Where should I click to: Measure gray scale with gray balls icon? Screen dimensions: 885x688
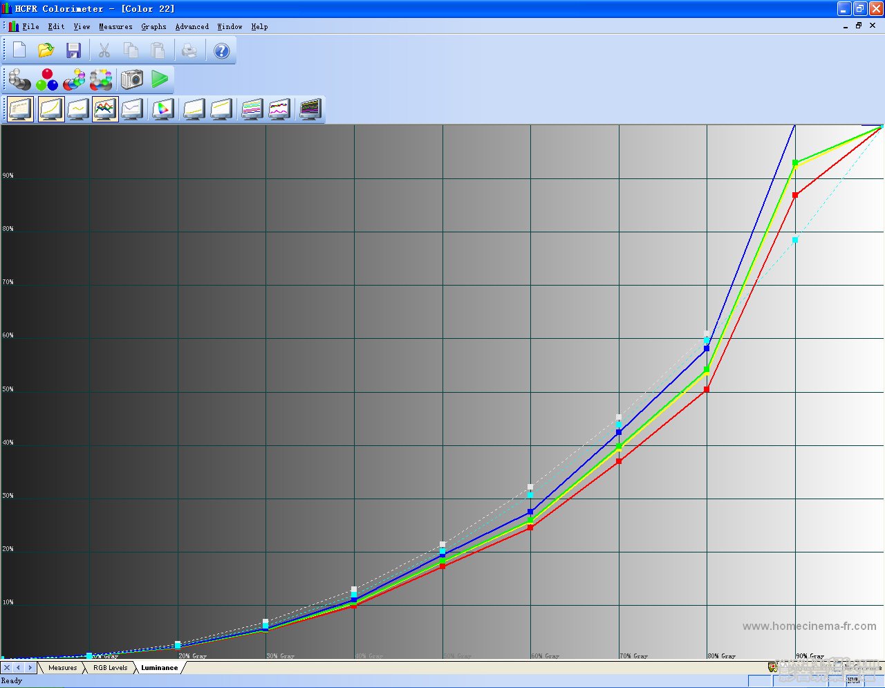coord(19,80)
